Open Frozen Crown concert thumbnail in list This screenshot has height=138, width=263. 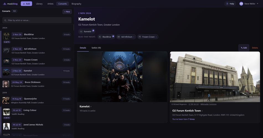click(6, 61)
